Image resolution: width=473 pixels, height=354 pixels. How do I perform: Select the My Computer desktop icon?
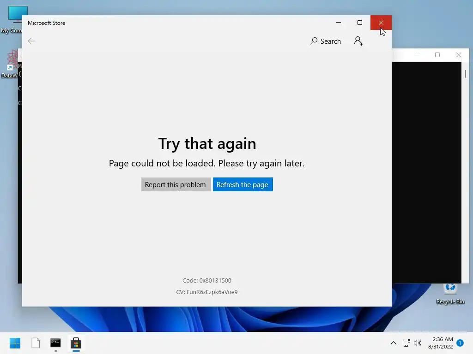pos(12,19)
